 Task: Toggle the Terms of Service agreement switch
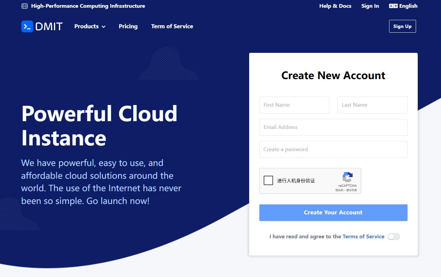(393, 237)
